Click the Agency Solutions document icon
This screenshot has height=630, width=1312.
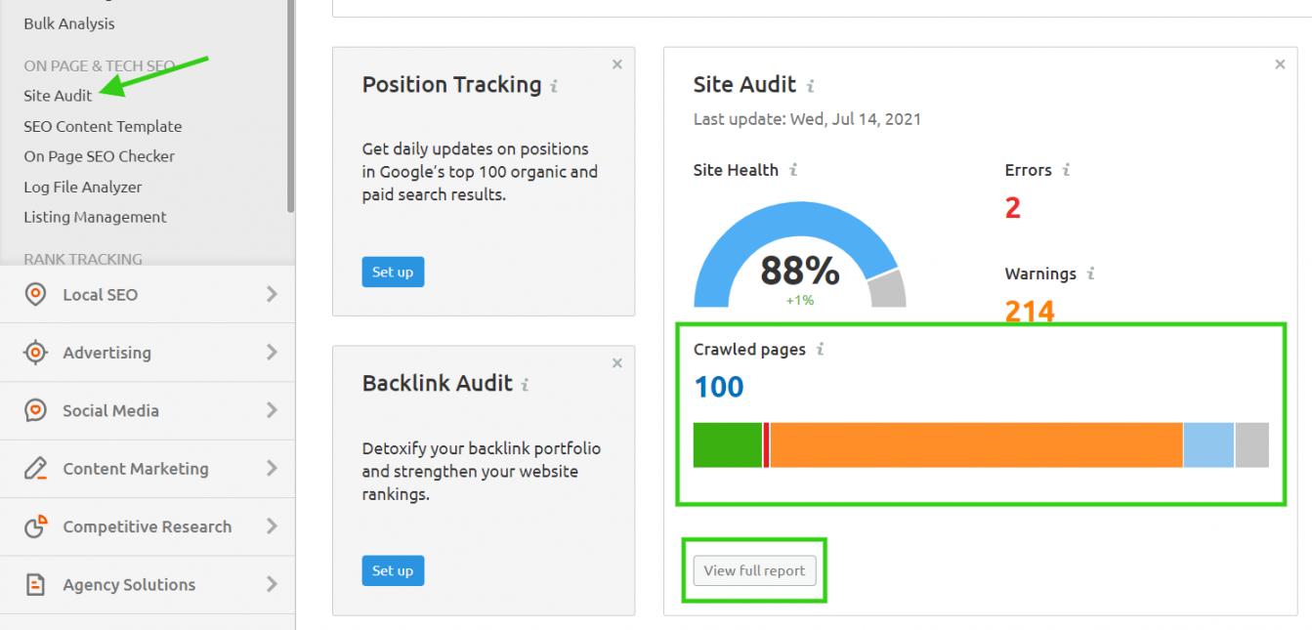point(36,584)
